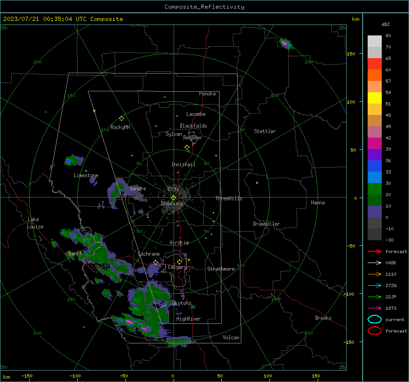
Task: Click the yellow diamond marker near Cochrane
Action: tap(155, 263)
